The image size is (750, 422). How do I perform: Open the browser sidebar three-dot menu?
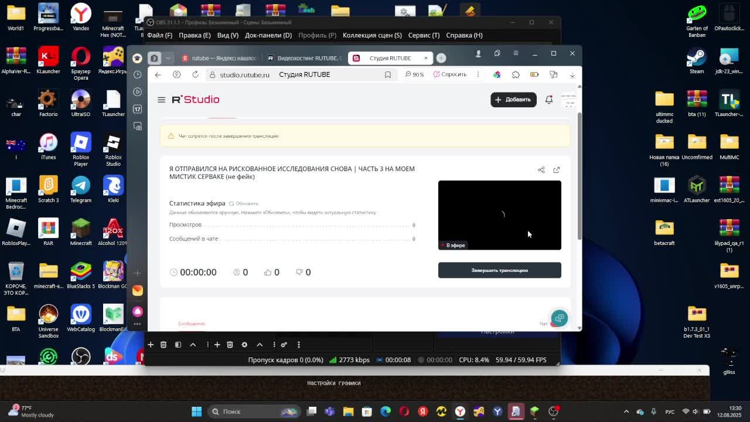(138, 324)
